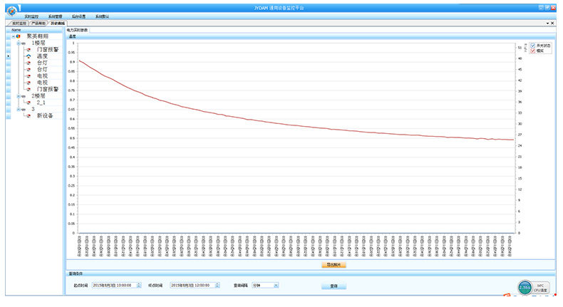563x307 pixels.
Task: Open the 查询间隔 interval dropdown
Action: 276,285
